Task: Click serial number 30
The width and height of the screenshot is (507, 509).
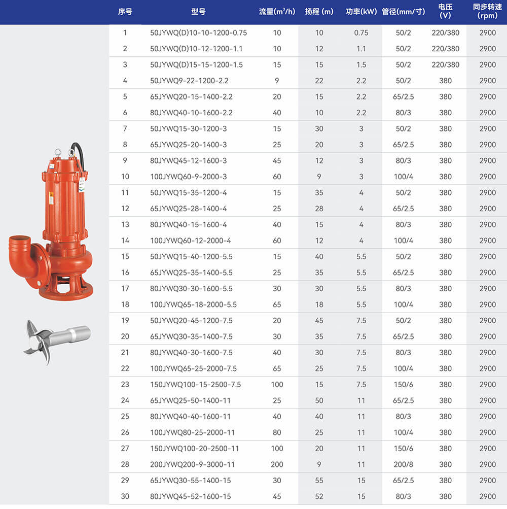Action: pos(125,496)
